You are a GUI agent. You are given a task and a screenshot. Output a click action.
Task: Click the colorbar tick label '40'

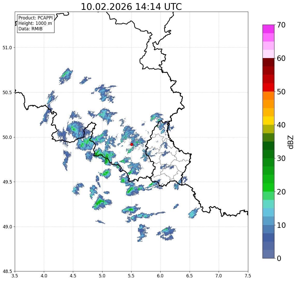tap(281, 125)
